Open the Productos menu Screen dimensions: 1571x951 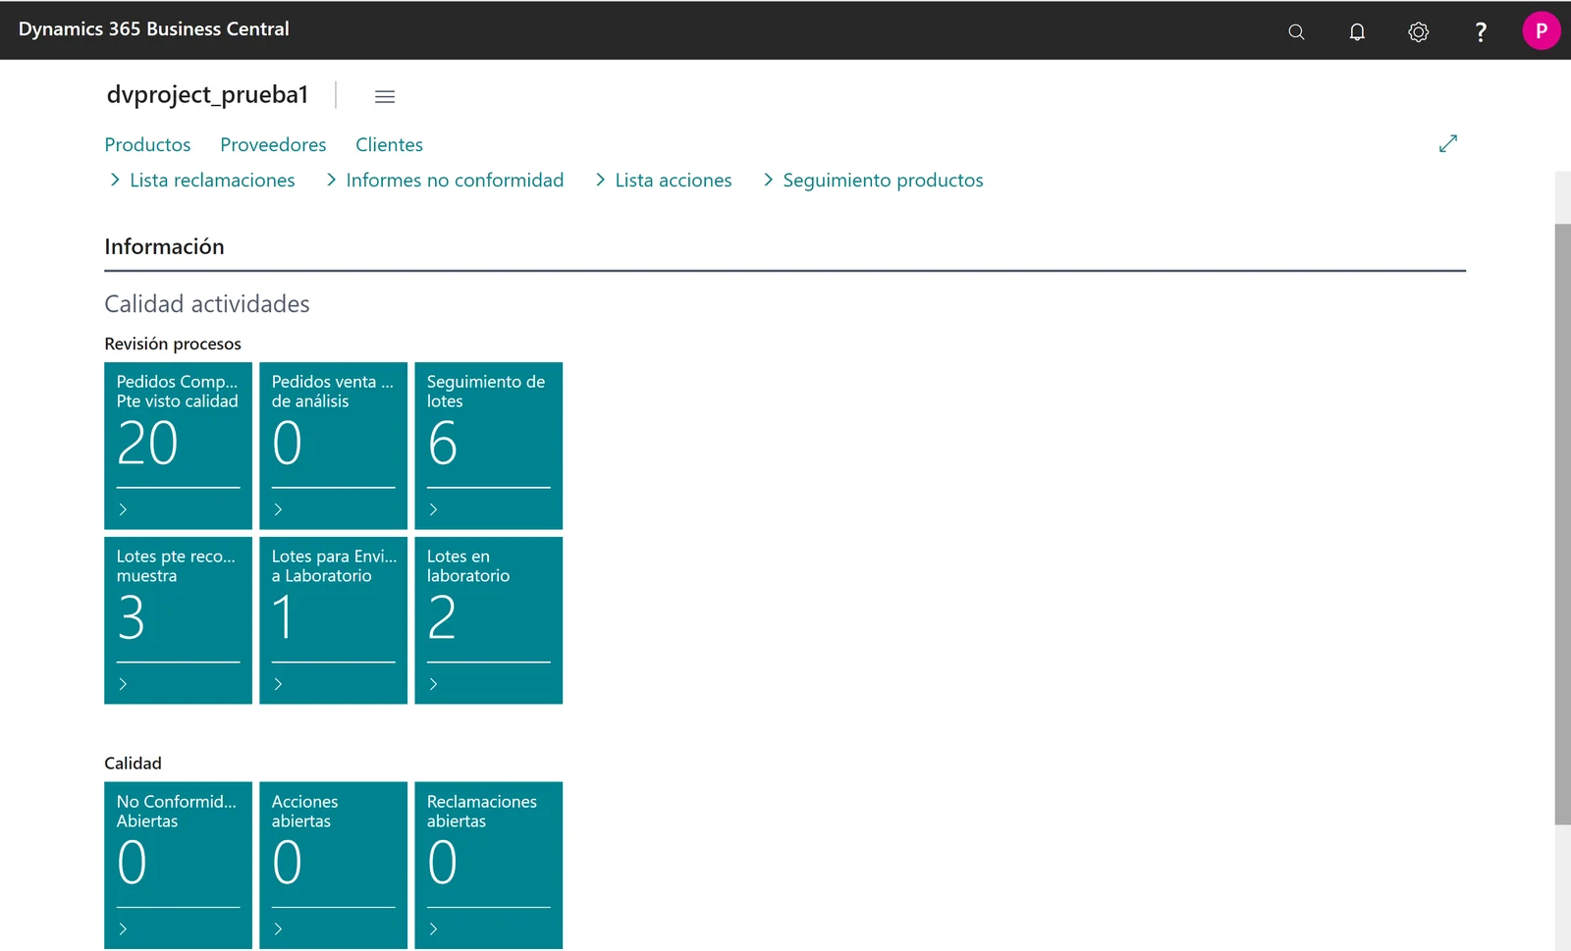(x=147, y=144)
